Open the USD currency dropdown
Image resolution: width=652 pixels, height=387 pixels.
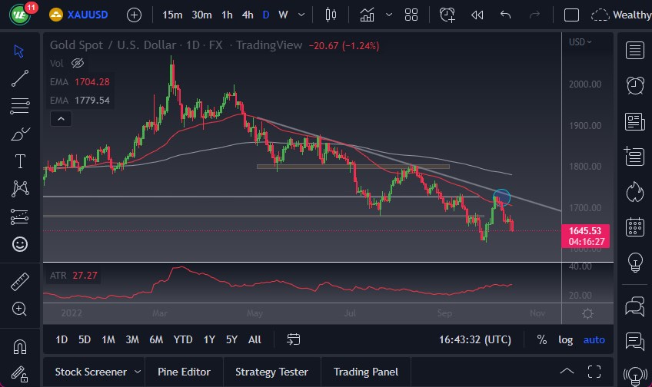click(580, 42)
